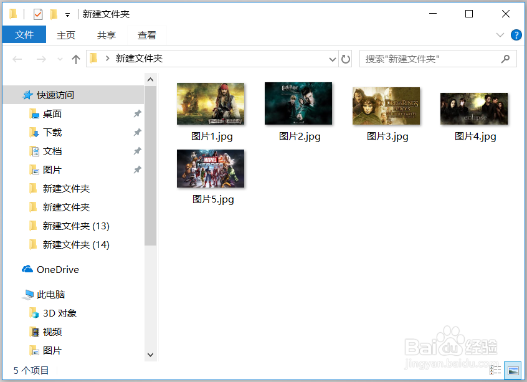Switch to the 查看 ribbon tab
The image size is (527, 382).
coord(147,35)
